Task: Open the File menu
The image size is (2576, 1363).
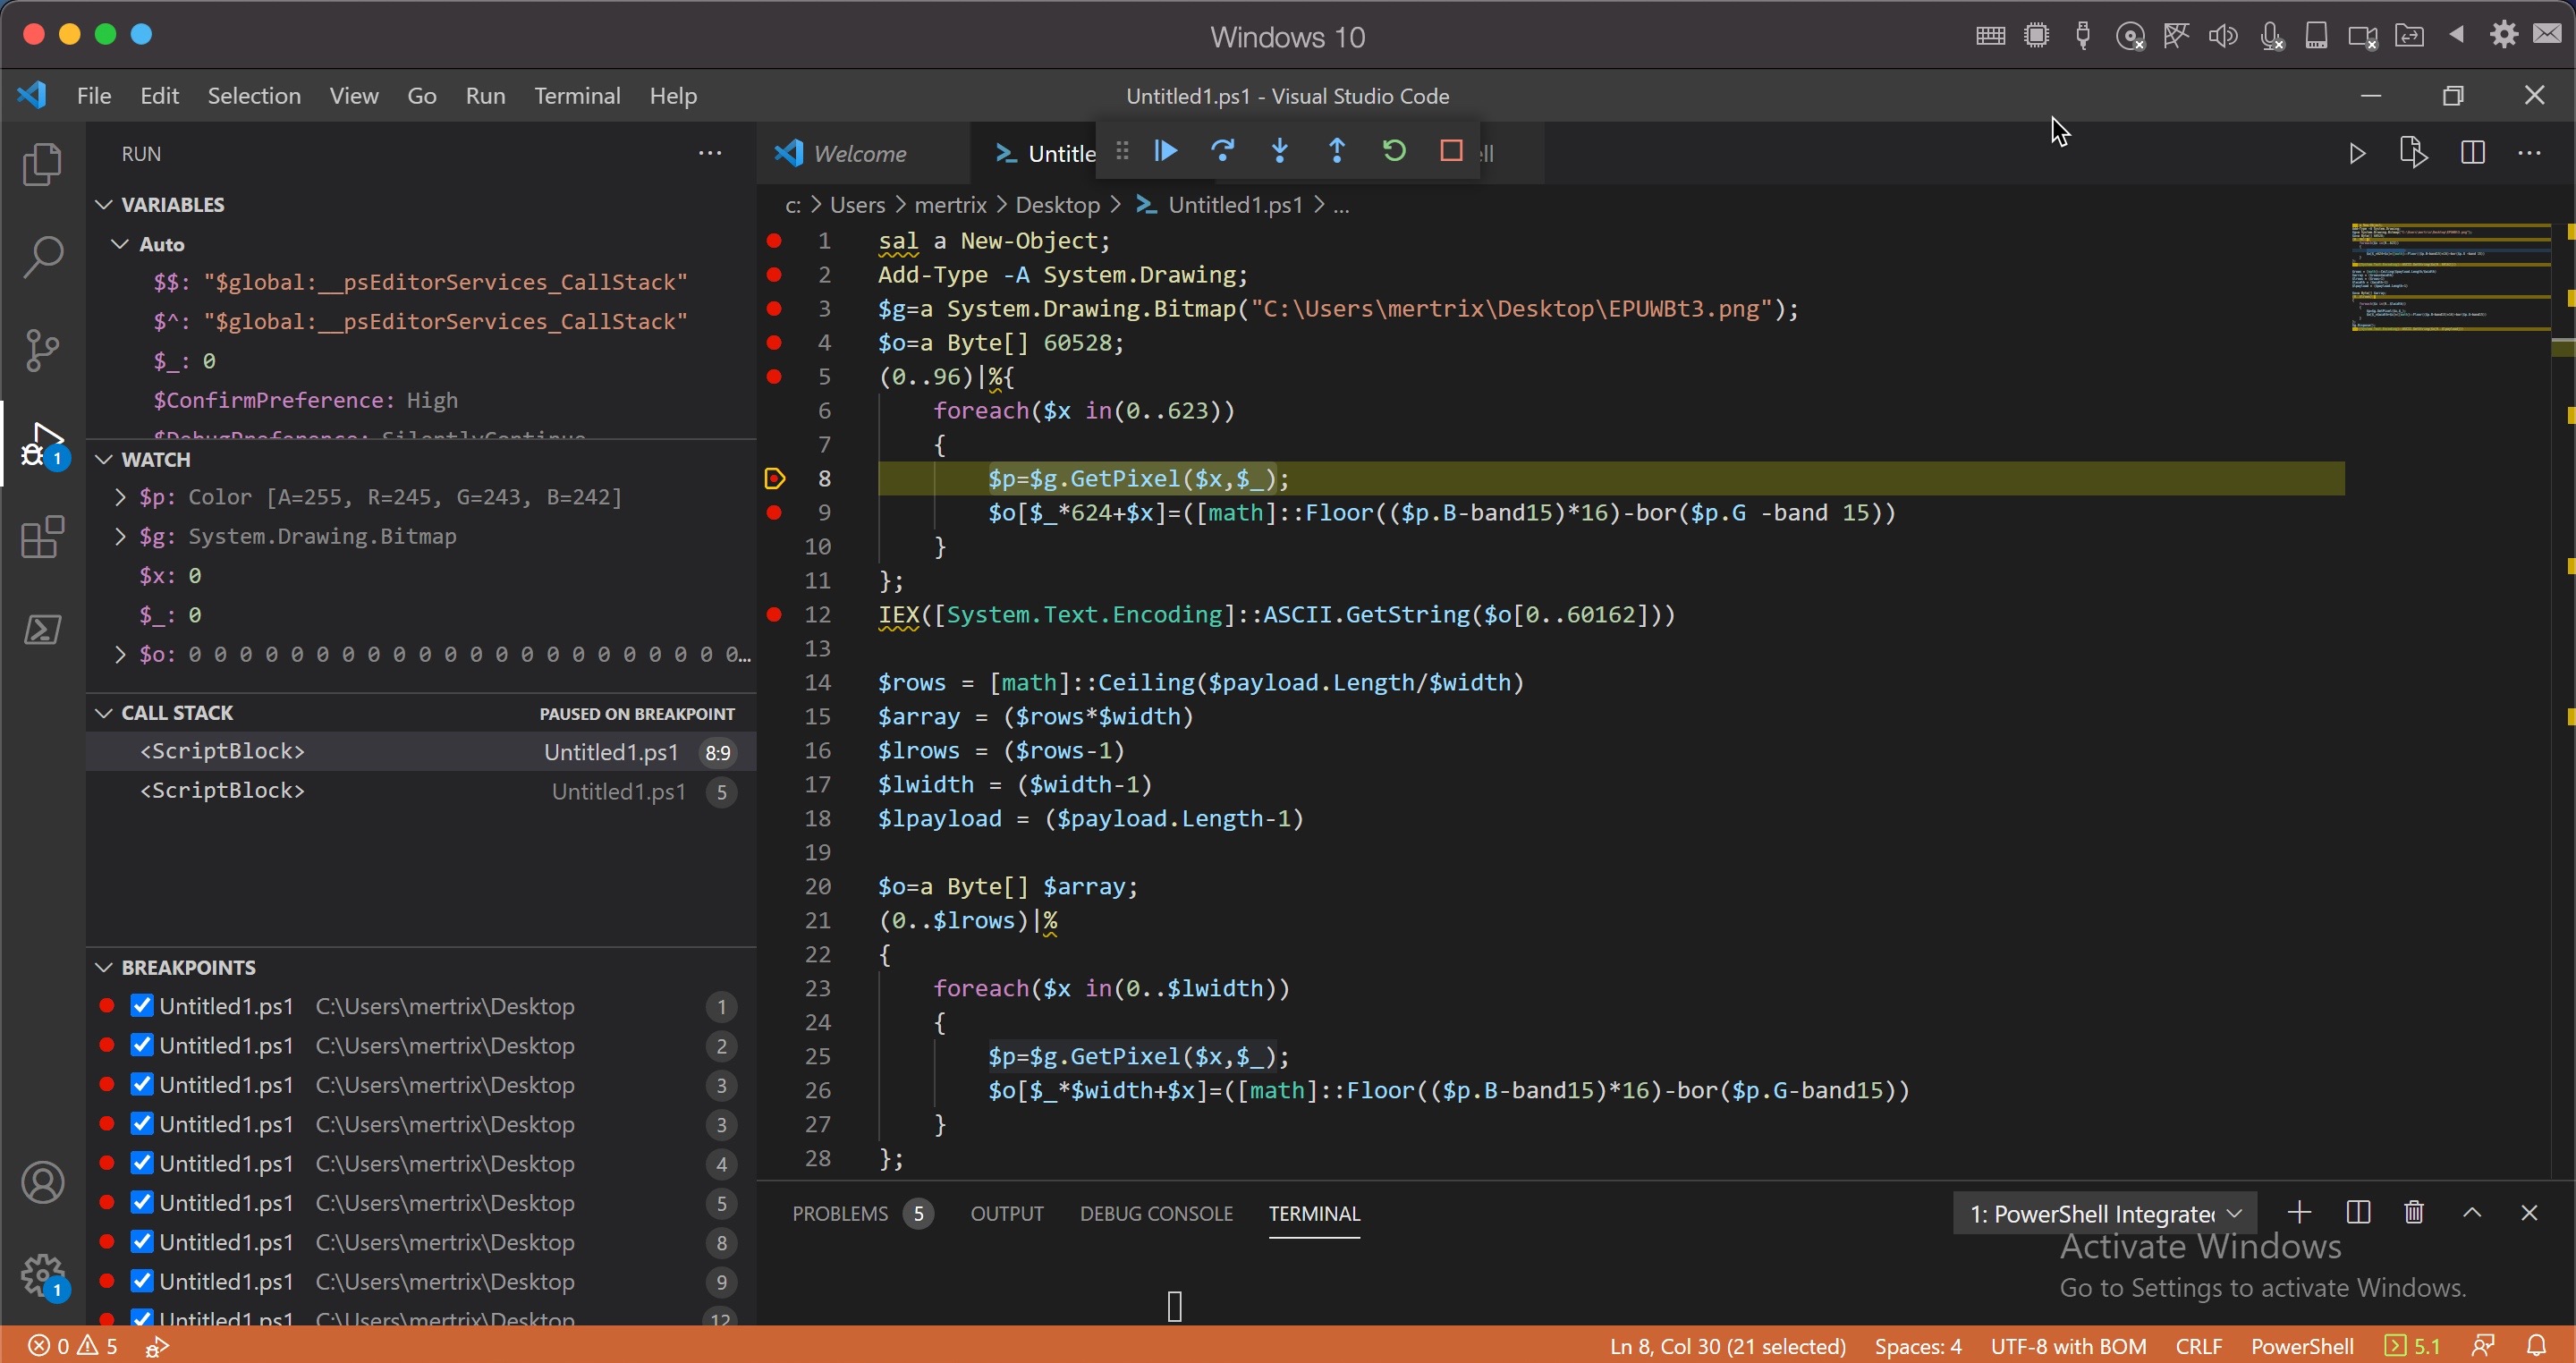Action: click(94, 95)
